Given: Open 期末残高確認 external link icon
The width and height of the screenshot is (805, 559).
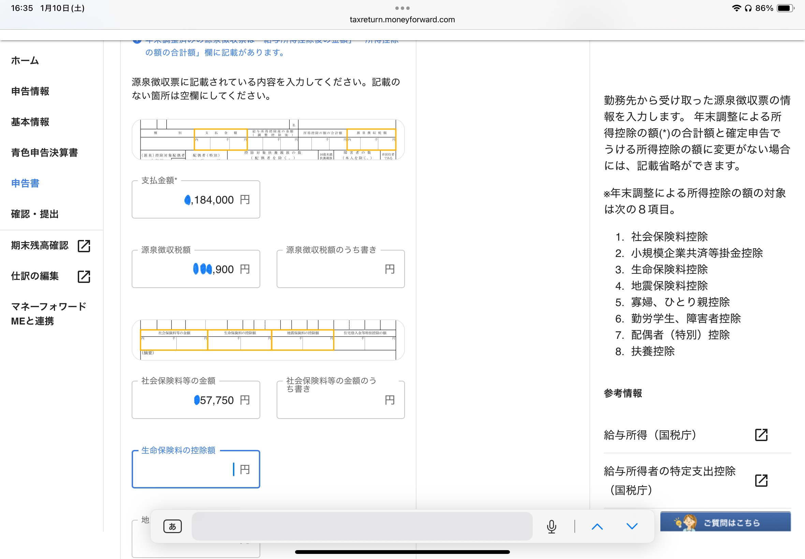Looking at the screenshot, I should tap(84, 246).
